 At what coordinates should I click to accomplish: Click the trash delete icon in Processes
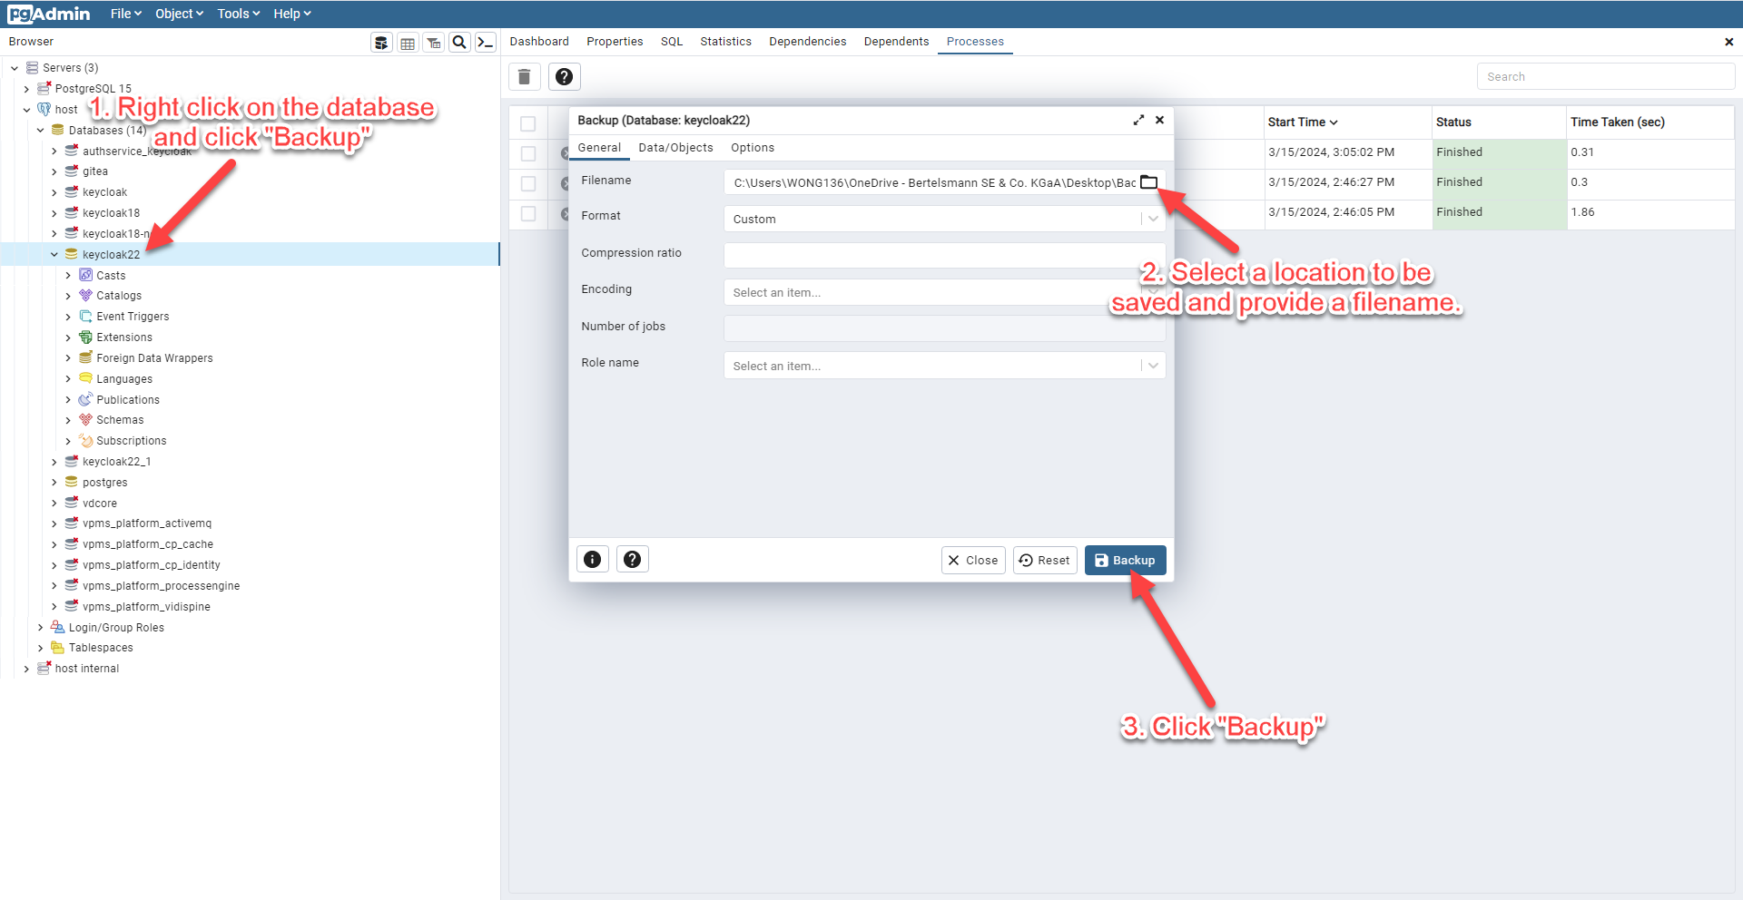tap(524, 77)
